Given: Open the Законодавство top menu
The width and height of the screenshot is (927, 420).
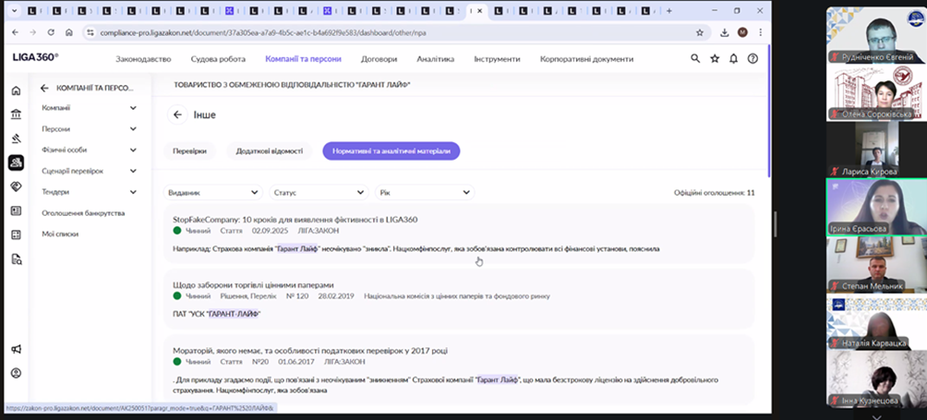Looking at the screenshot, I should [143, 58].
